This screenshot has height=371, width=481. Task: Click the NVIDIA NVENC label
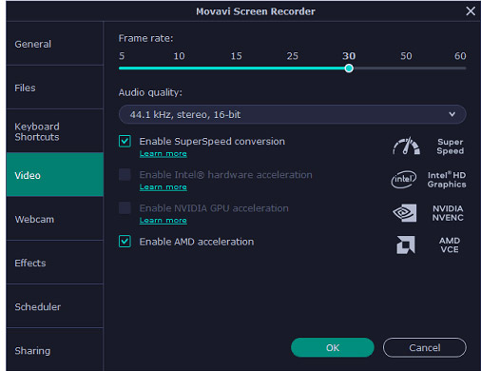pos(448,213)
